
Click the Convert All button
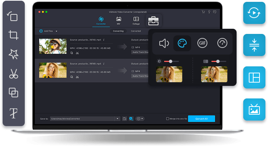click(201, 119)
